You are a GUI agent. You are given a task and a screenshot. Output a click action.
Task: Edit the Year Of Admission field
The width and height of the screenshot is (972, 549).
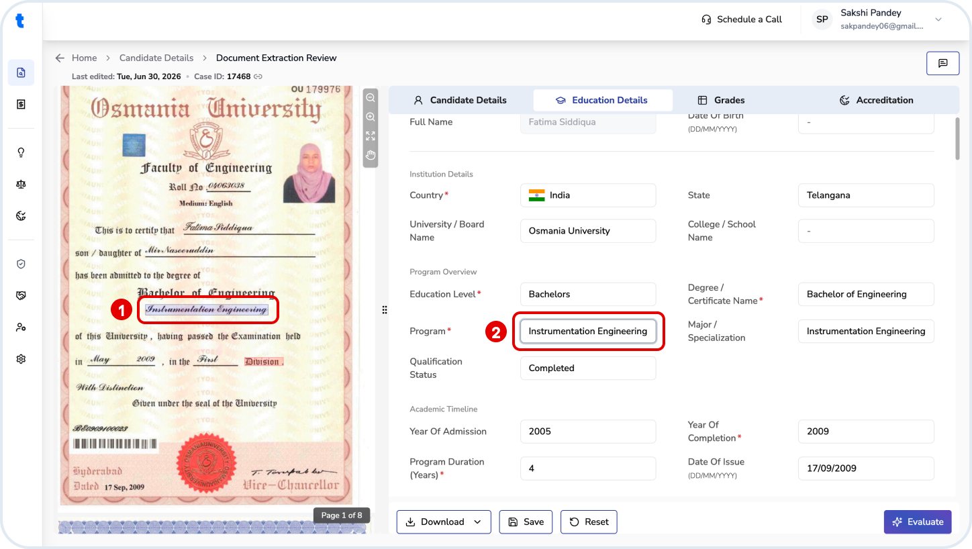(588, 432)
